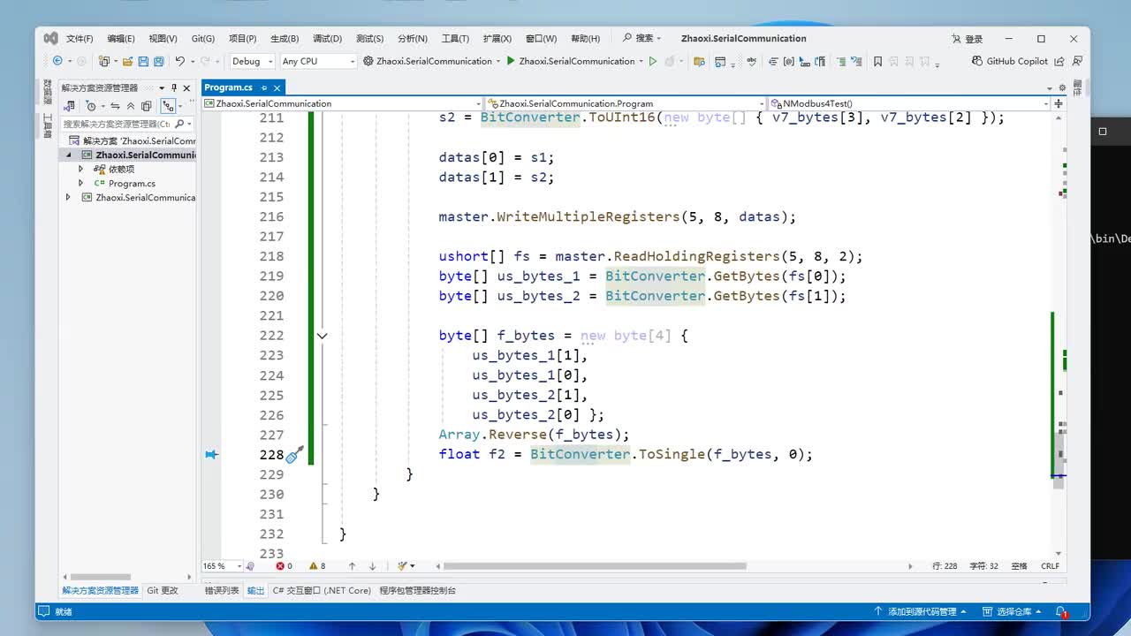
Task: Click the Save All icon
Action: coord(158,61)
